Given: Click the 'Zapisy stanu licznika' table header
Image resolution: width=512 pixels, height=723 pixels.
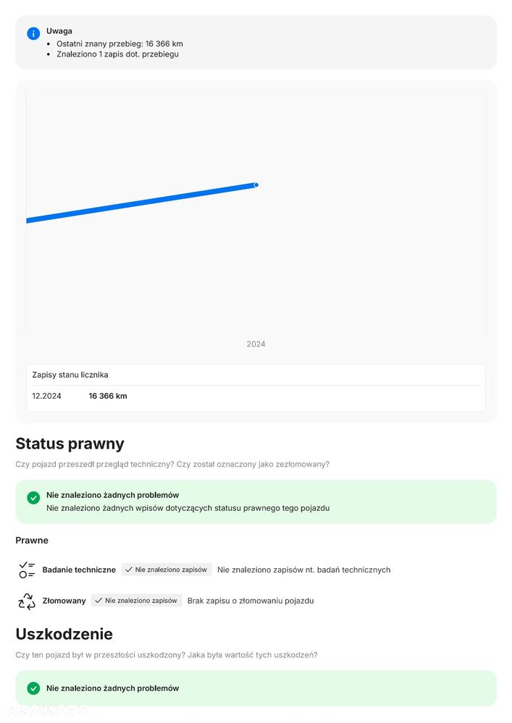Looking at the screenshot, I should click(x=70, y=375).
